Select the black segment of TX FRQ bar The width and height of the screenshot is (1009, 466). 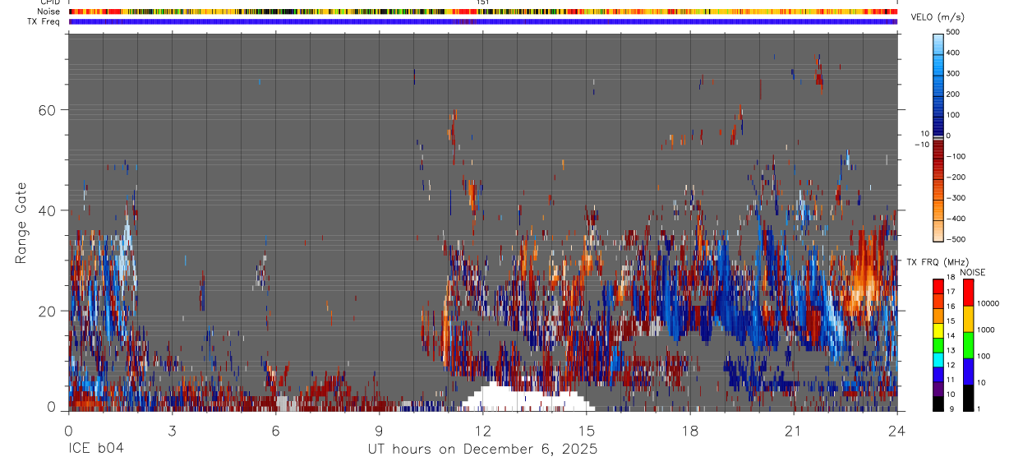coord(938,404)
